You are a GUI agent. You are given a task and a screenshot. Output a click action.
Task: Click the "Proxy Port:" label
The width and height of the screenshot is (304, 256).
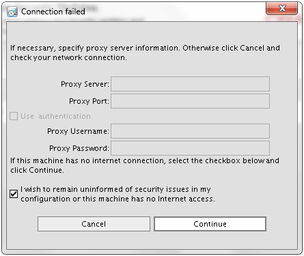(x=89, y=101)
